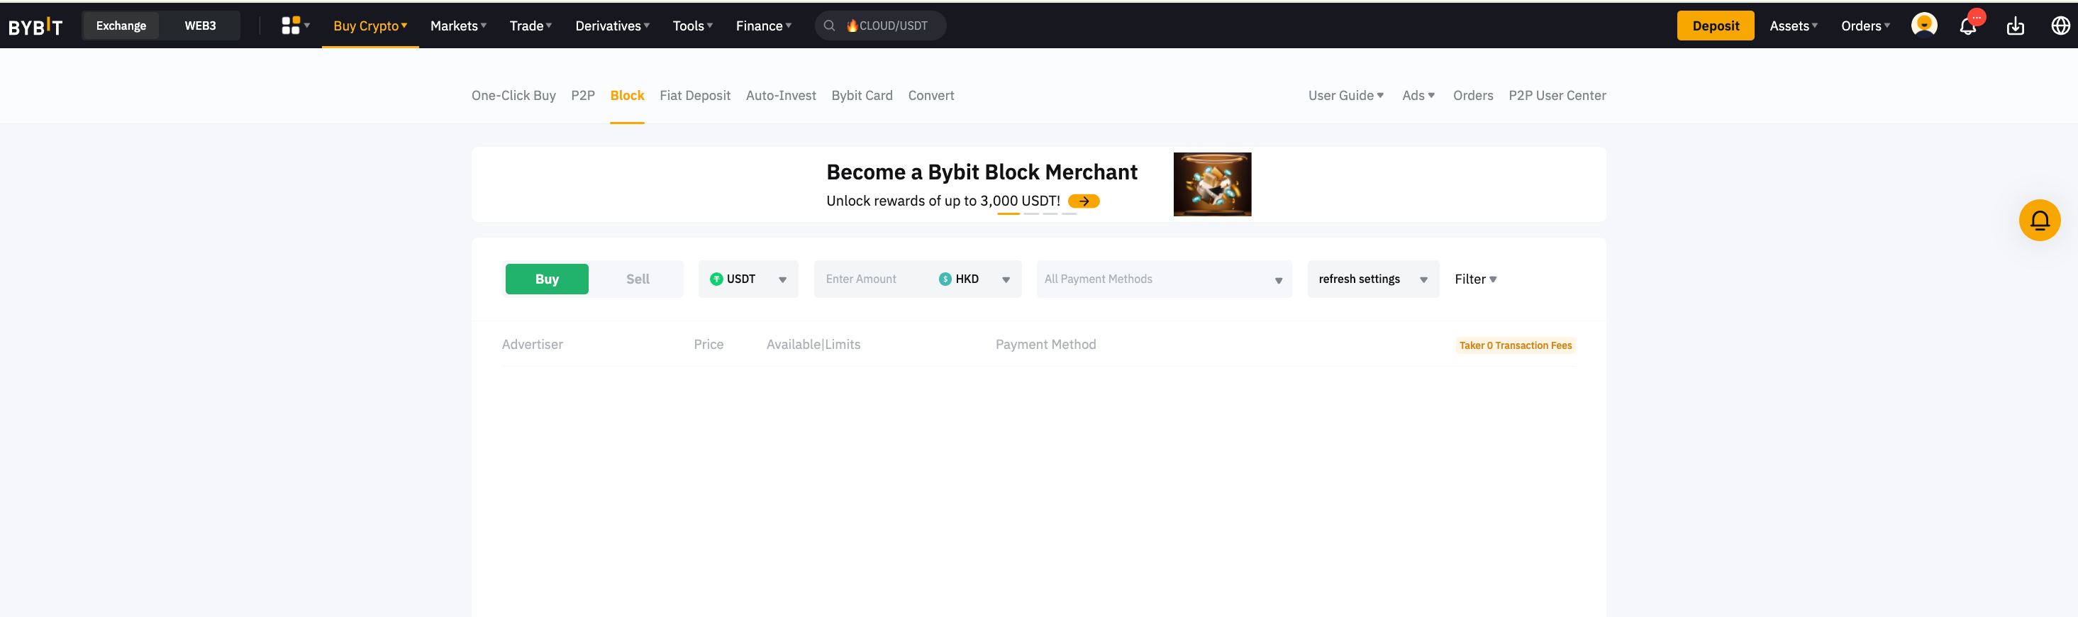Click the download app icon
The image size is (2078, 617).
[x=2015, y=26]
